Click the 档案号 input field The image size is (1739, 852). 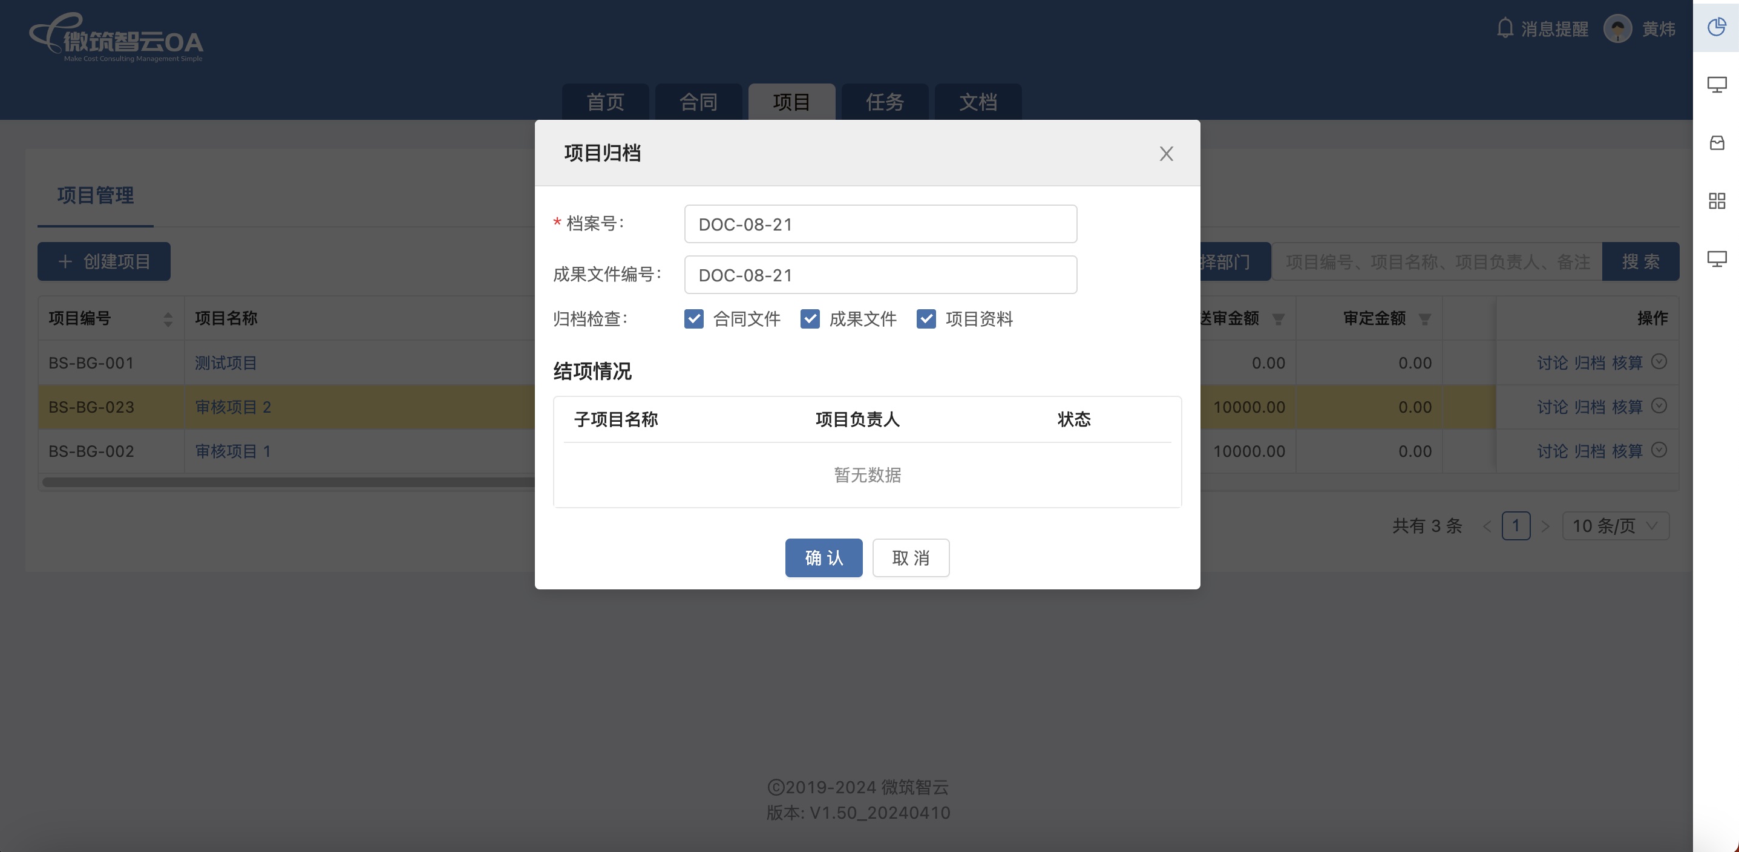coord(880,224)
